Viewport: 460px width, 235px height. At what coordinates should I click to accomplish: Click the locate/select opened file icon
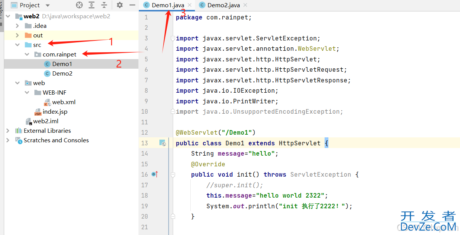[x=79, y=5]
